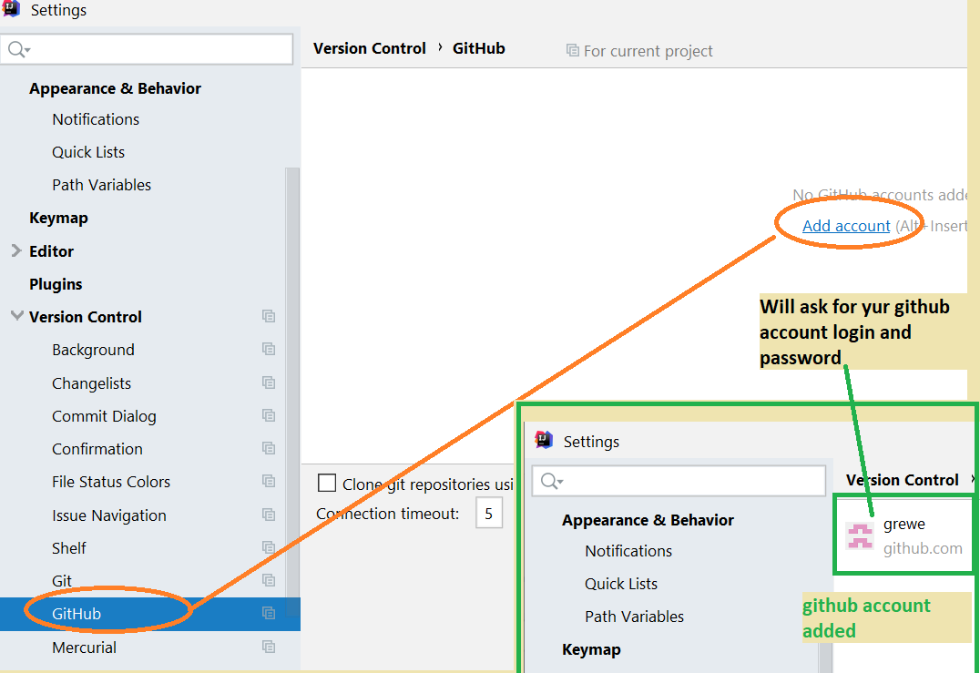Click the per-project icon beside Changelists
Screen dimensions: 980x673
click(269, 382)
